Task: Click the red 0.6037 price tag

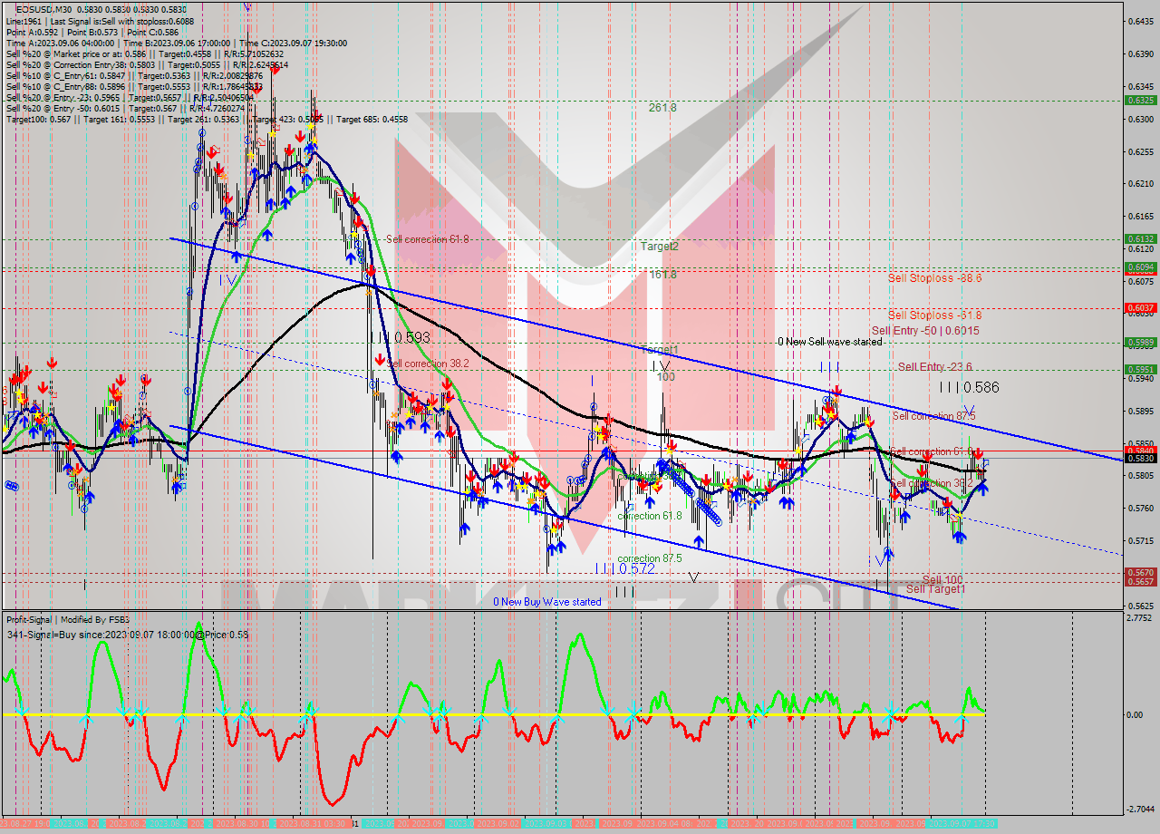Action: coord(1139,308)
